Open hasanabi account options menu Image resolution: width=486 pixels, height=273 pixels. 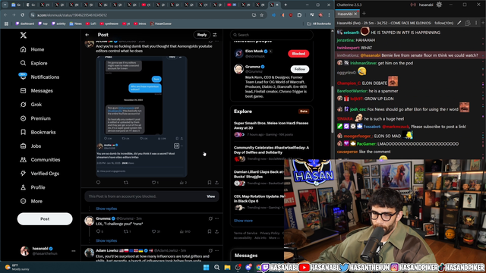[74, 251]
